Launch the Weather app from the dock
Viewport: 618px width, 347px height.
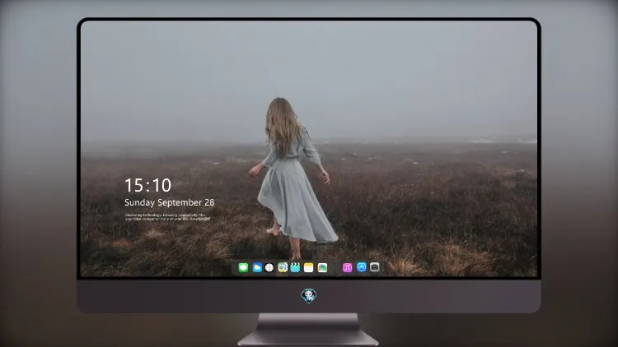coord(257,267)
